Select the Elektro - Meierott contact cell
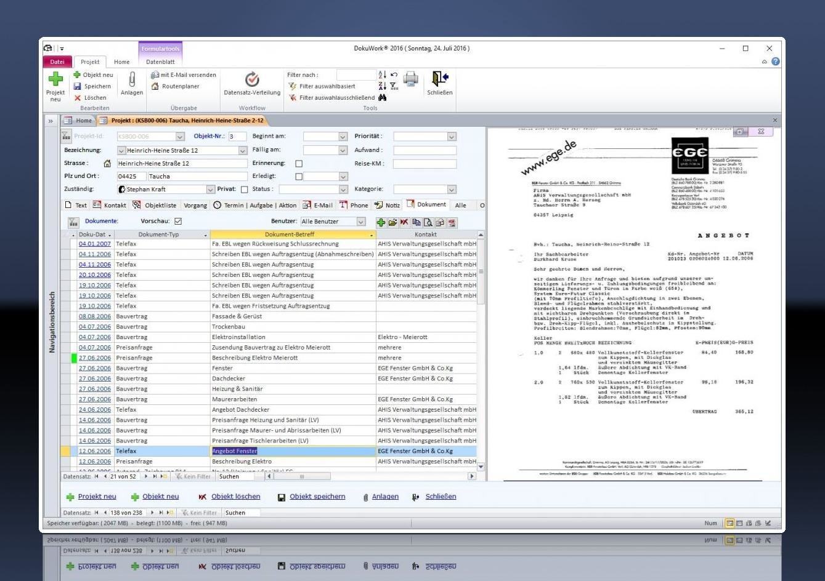825x581 pixels. 426,337
